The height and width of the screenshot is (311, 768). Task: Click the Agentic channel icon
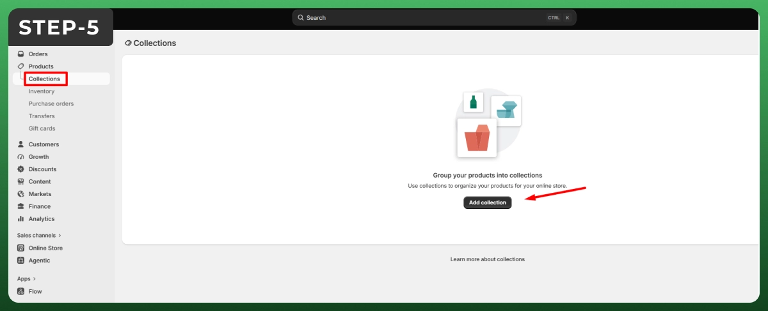tap(21, 261)
